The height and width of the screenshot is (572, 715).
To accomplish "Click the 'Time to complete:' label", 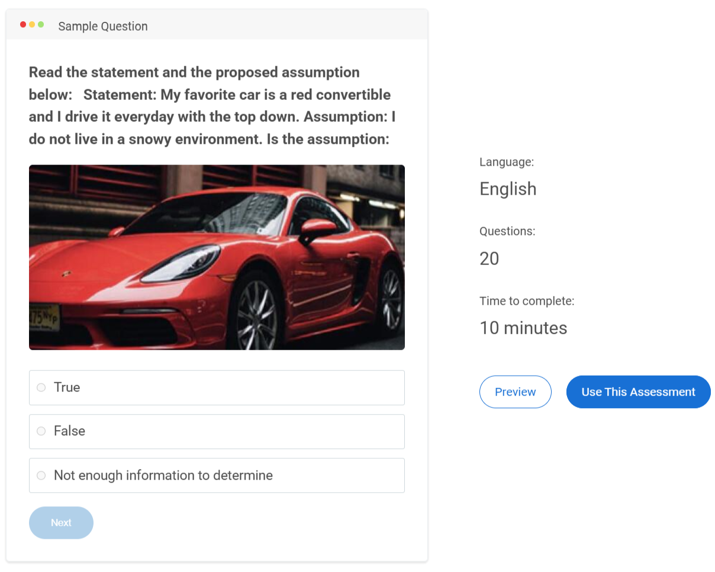I will click(x=527, y=301).
